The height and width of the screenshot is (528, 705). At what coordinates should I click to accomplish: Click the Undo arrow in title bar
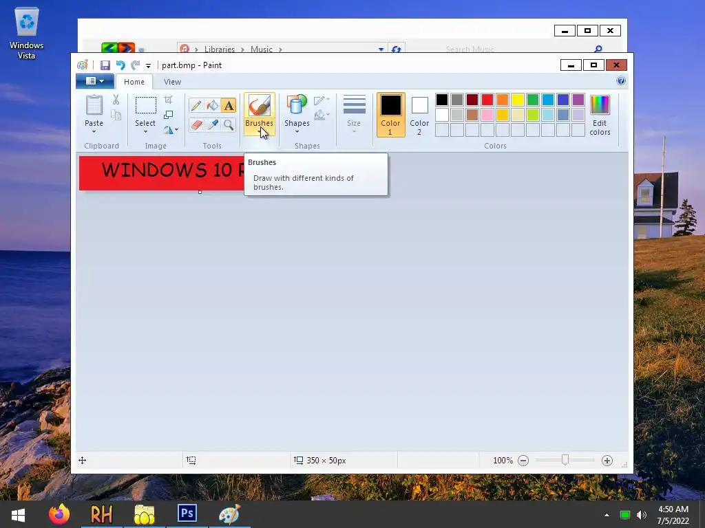coord(120,65)
